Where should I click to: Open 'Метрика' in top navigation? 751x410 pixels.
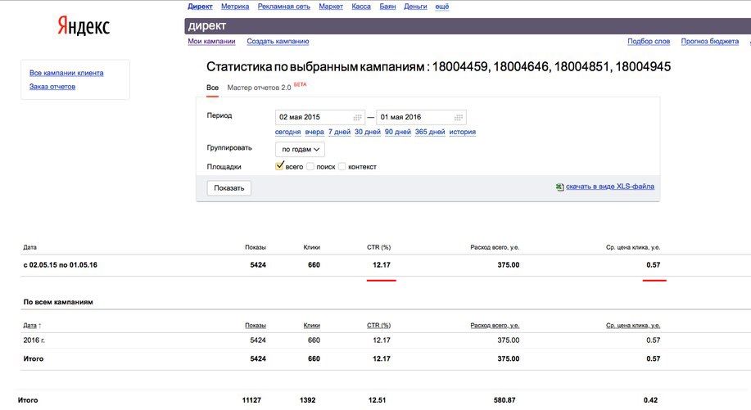click(235, 7)
